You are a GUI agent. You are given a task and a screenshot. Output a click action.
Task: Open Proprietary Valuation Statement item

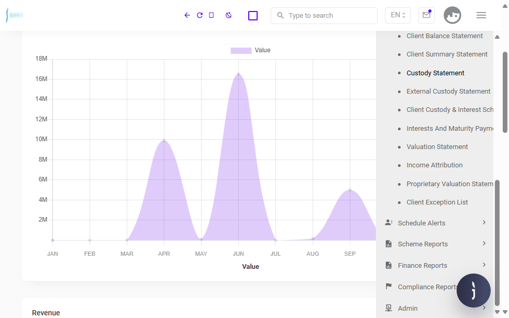[x=450, y=184]
